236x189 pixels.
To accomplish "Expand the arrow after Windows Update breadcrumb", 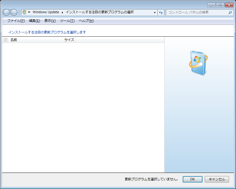I will (x=63, y=12).
